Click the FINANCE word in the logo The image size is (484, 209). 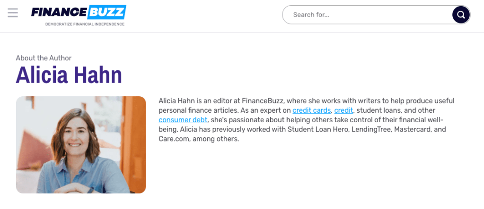[x=59, y=12]
